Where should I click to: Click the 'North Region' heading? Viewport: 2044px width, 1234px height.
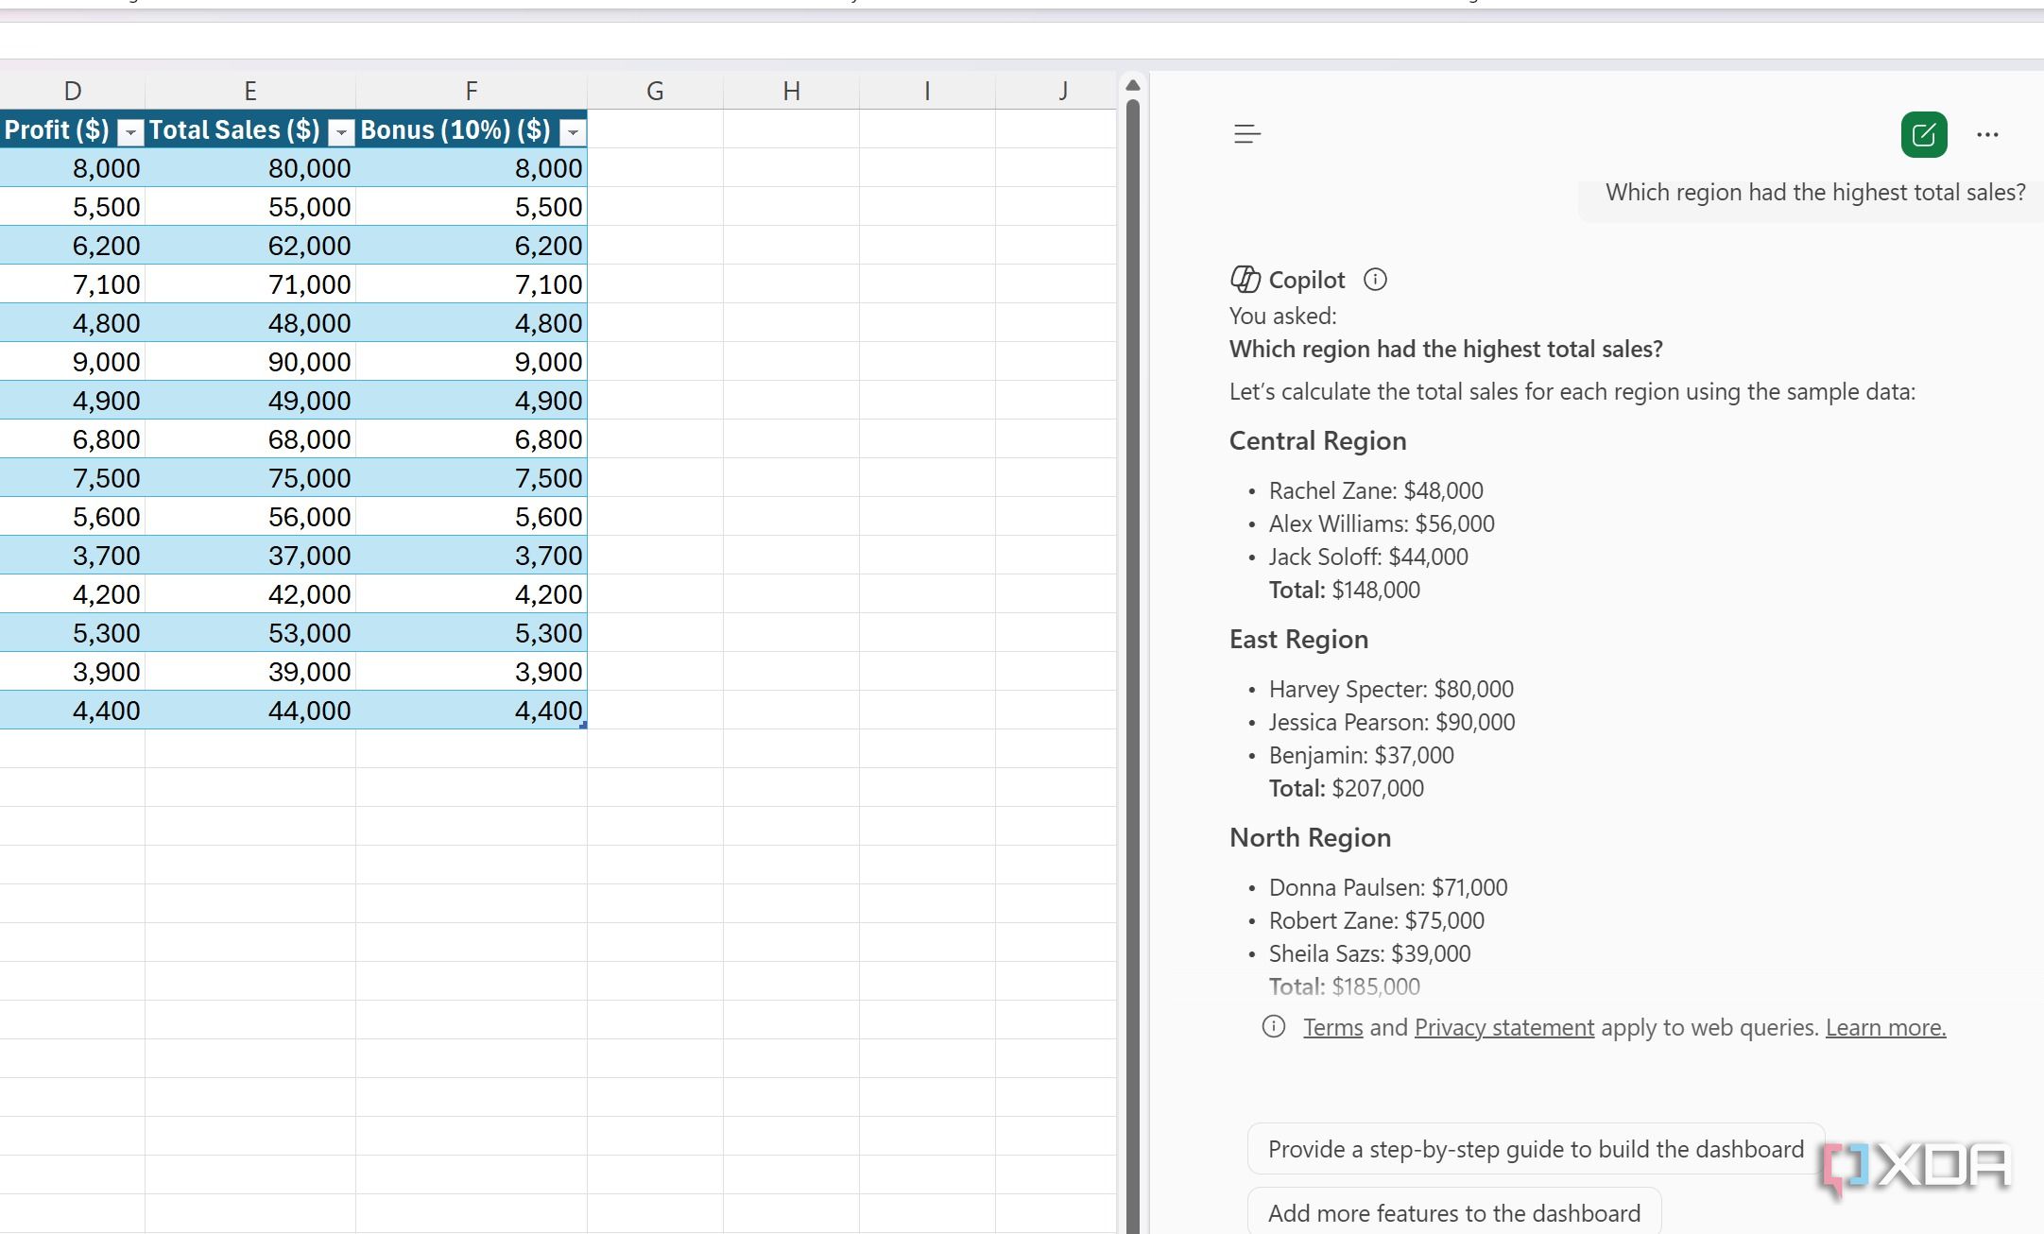[1310, 837]
